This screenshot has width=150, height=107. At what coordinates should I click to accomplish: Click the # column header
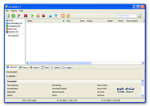click(x=63, y=21)
